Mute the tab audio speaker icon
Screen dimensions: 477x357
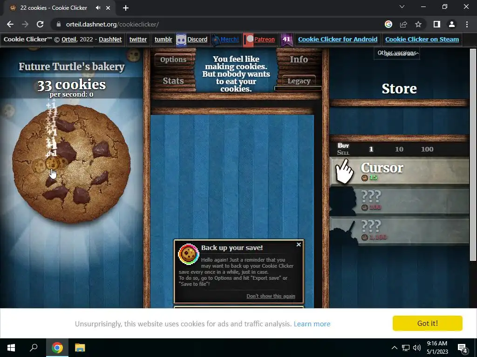coord(98,8)
